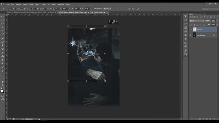
Task: Open the Filter menu
Action: 43,4
